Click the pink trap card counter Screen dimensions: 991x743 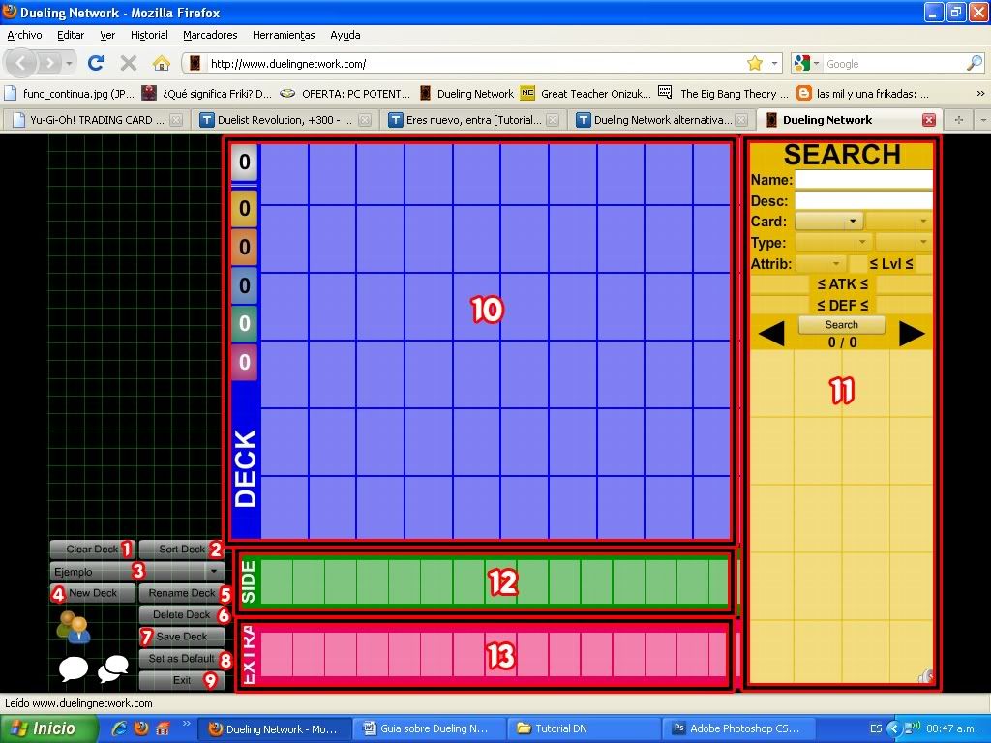pyautogui.click(x=245, y=362)
